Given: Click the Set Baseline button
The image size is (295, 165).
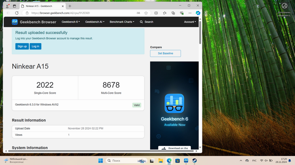Looking at the screenshot, I should 165,53.
